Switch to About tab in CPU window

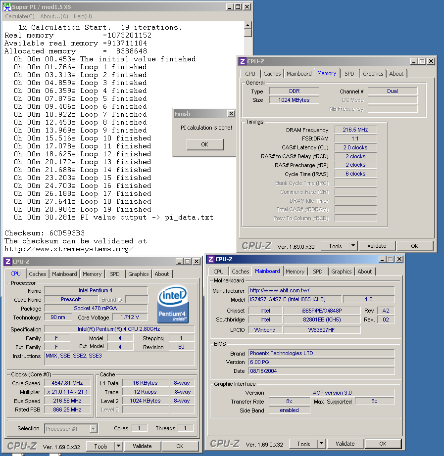pyautogui.click(x=161, y=274)
